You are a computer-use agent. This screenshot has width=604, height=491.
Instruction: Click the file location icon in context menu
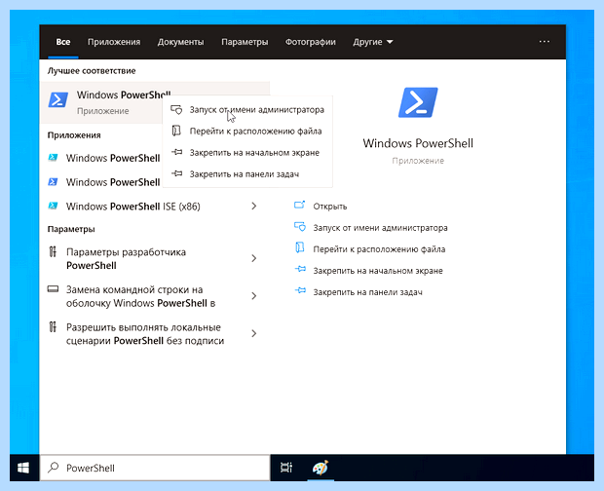click(176, 131)
